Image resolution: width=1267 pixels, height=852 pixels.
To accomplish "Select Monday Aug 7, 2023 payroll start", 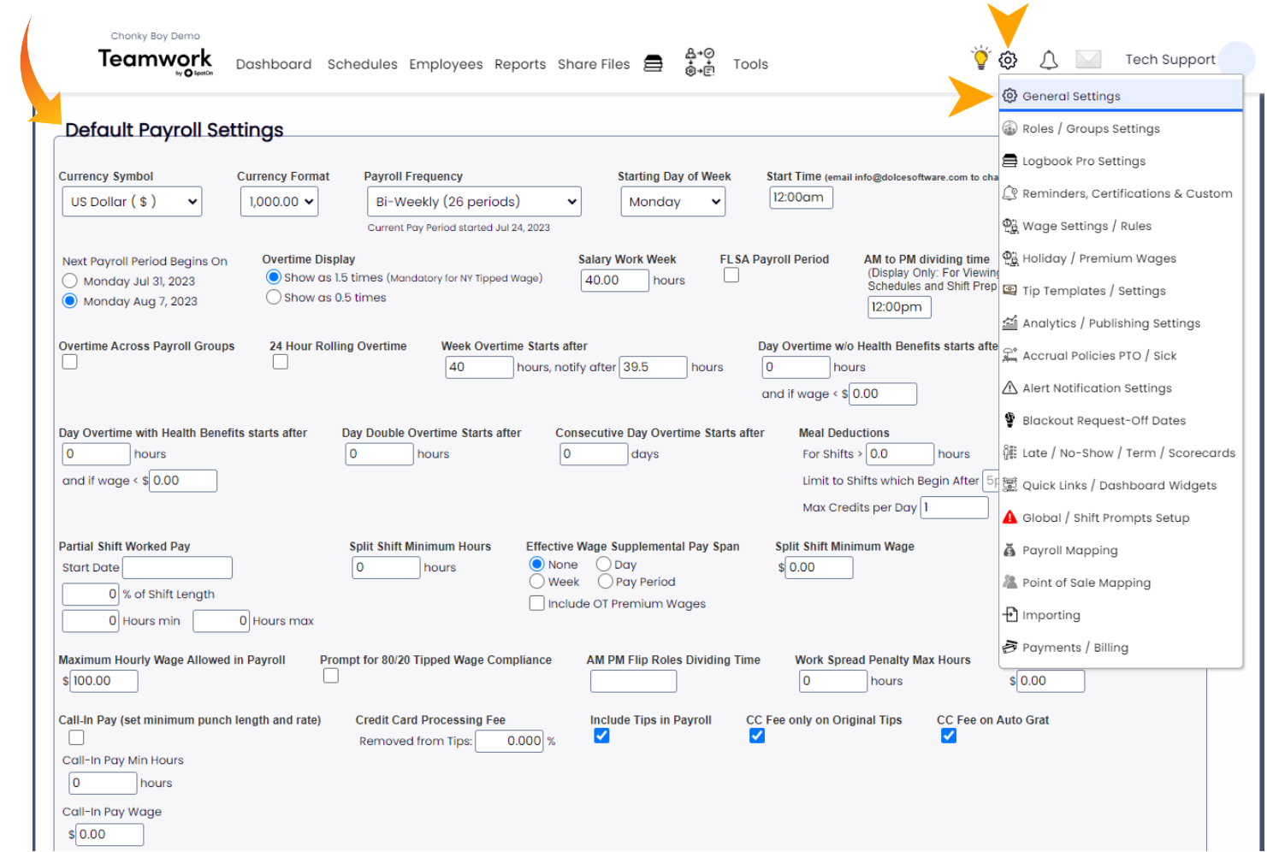I will 70,301.
